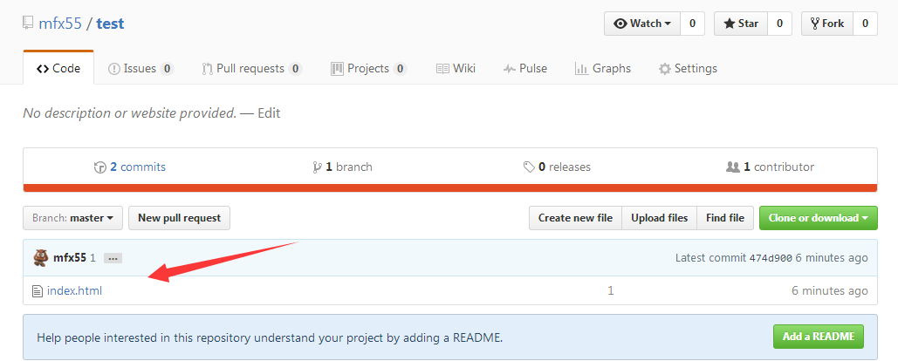Click the eye icon on Watch button
The image size is (898, 361).
coord(620,24)
